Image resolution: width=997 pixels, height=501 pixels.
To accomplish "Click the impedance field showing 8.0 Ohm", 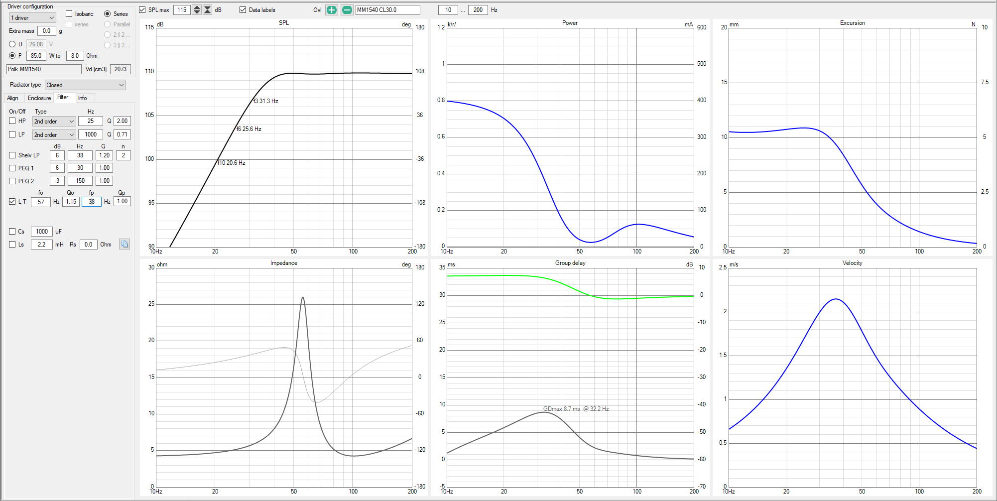I will [75, 56].
